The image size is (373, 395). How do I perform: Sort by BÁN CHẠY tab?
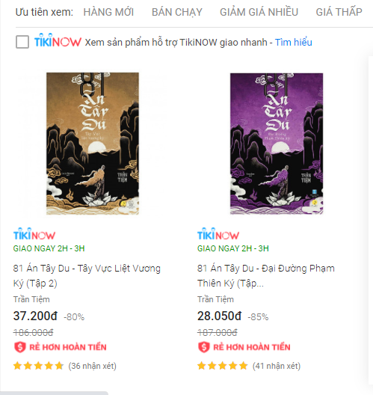click(177, 12)
